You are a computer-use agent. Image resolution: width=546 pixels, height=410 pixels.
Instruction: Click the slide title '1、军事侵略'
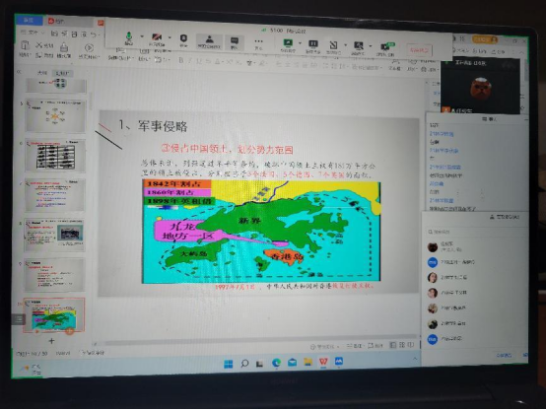click(153, 126)
